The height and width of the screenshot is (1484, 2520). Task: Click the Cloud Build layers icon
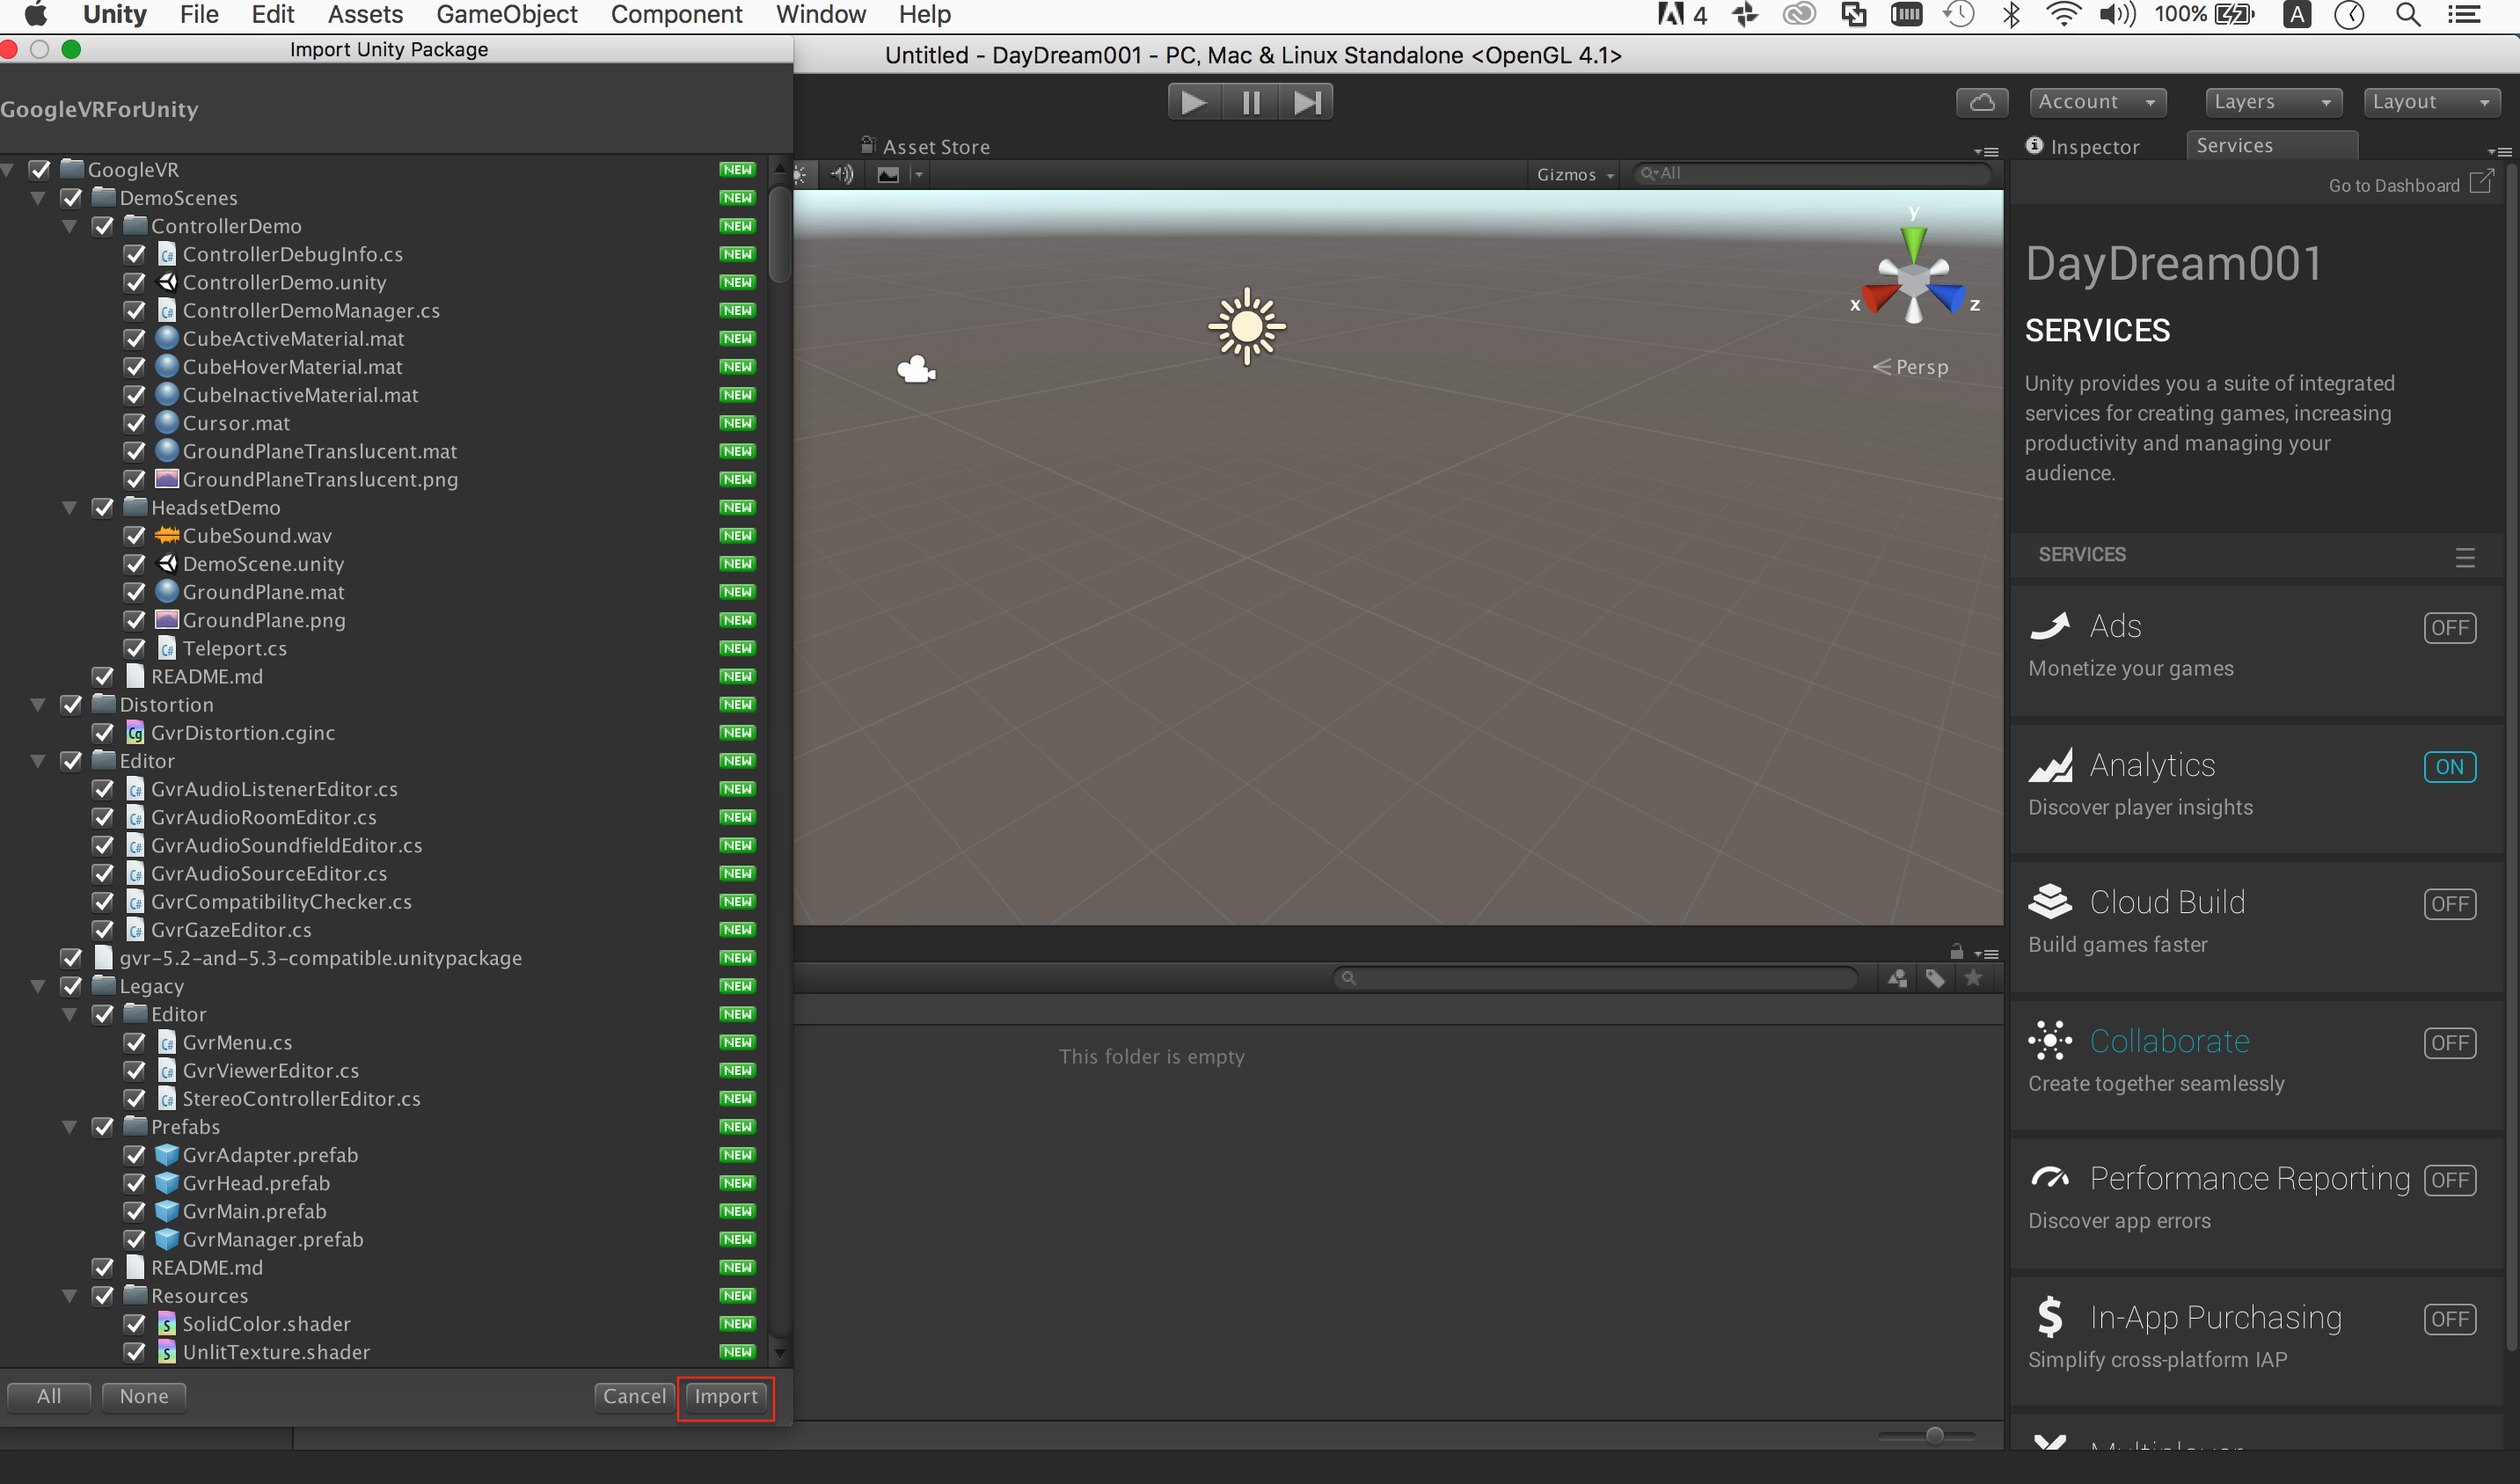point(2050,902)
